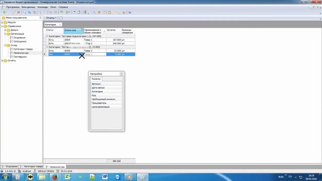The image size is (322, 181).
Task: Click the red X delete toolbar icon
Action: 19,12
